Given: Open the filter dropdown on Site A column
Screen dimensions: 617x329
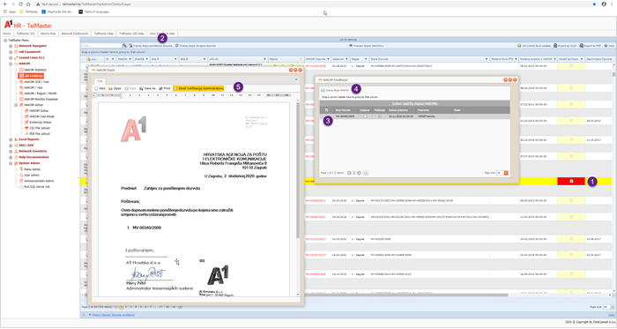Looking at the screenshot, I should pyautogui.click(x=175, y=59).
